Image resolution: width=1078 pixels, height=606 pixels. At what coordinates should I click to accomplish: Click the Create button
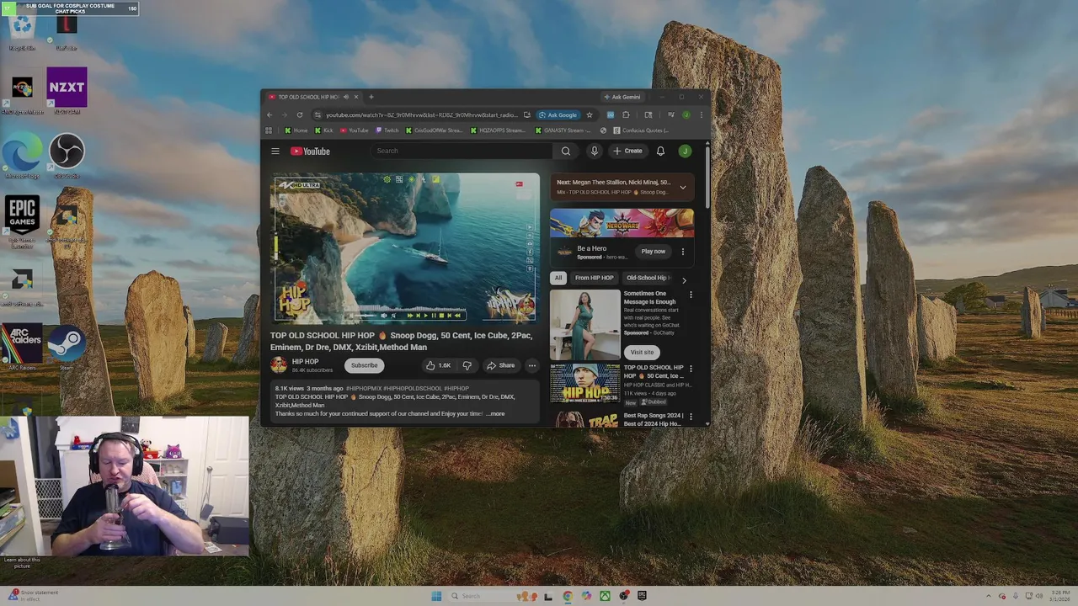click(x=628, y=151)
